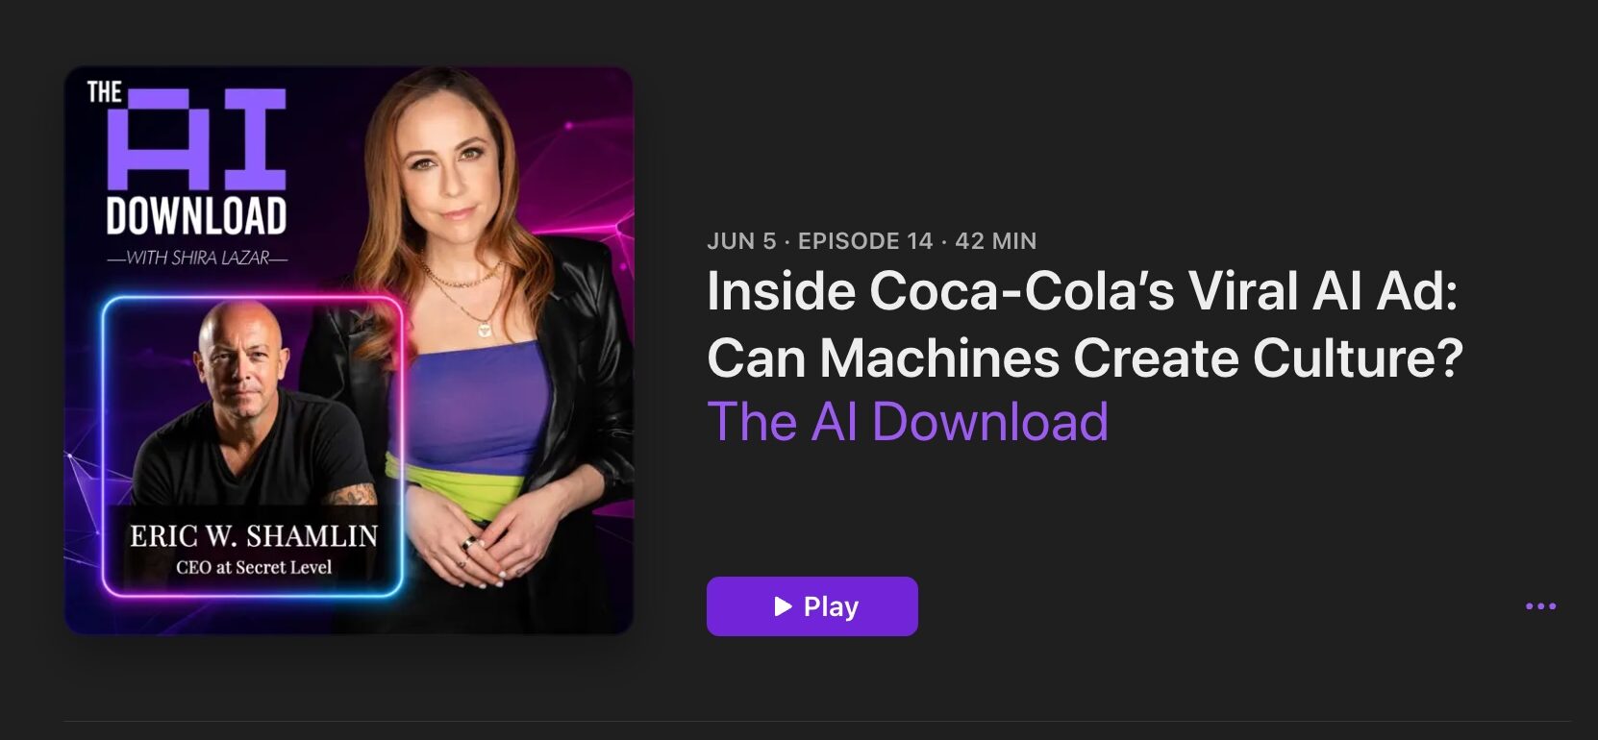1598x740 pixels.
Task: Open the Inside Coca-Cola's Viral AI Ad title
Action: point(1083,290)
